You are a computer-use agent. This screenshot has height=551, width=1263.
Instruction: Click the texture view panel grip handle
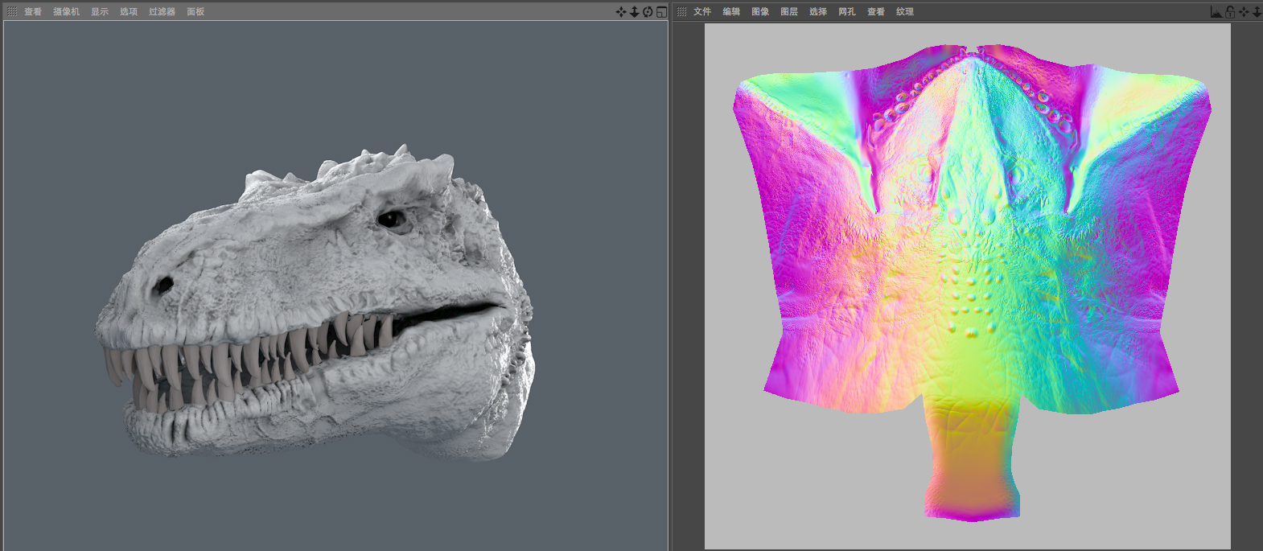tap(681, 12)
